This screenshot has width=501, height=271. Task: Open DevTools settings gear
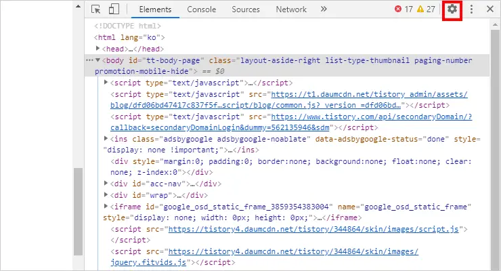pyautogui.click(x=452, y=9)
